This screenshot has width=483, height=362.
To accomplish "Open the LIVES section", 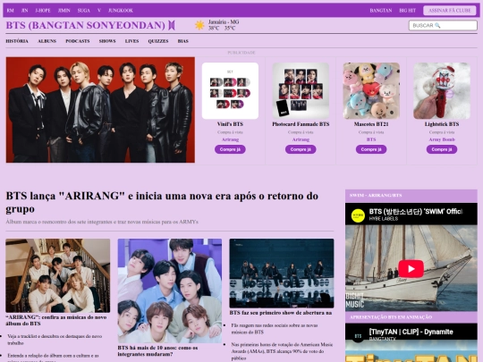I will point(131,41).
